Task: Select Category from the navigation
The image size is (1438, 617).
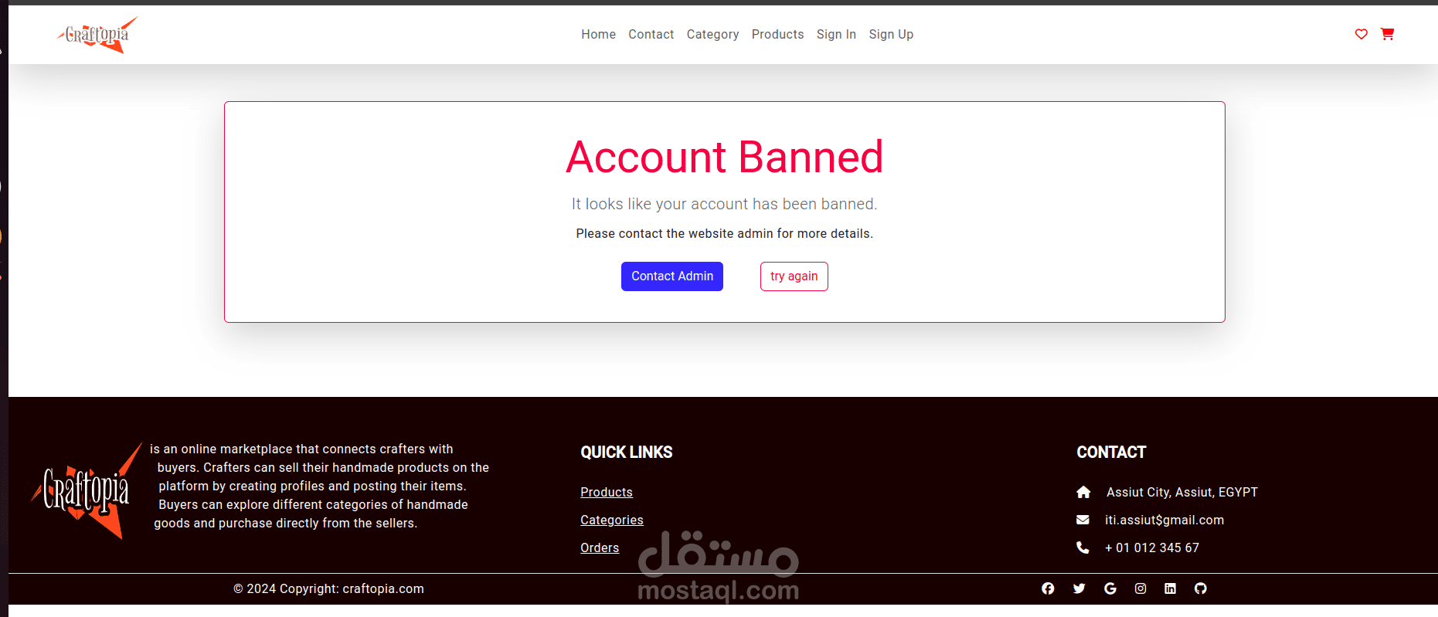Action: click(x=712, y=35)
